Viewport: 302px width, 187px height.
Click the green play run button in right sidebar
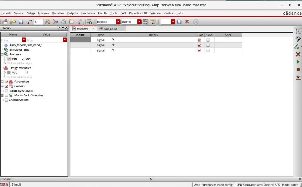coord(298,62)
